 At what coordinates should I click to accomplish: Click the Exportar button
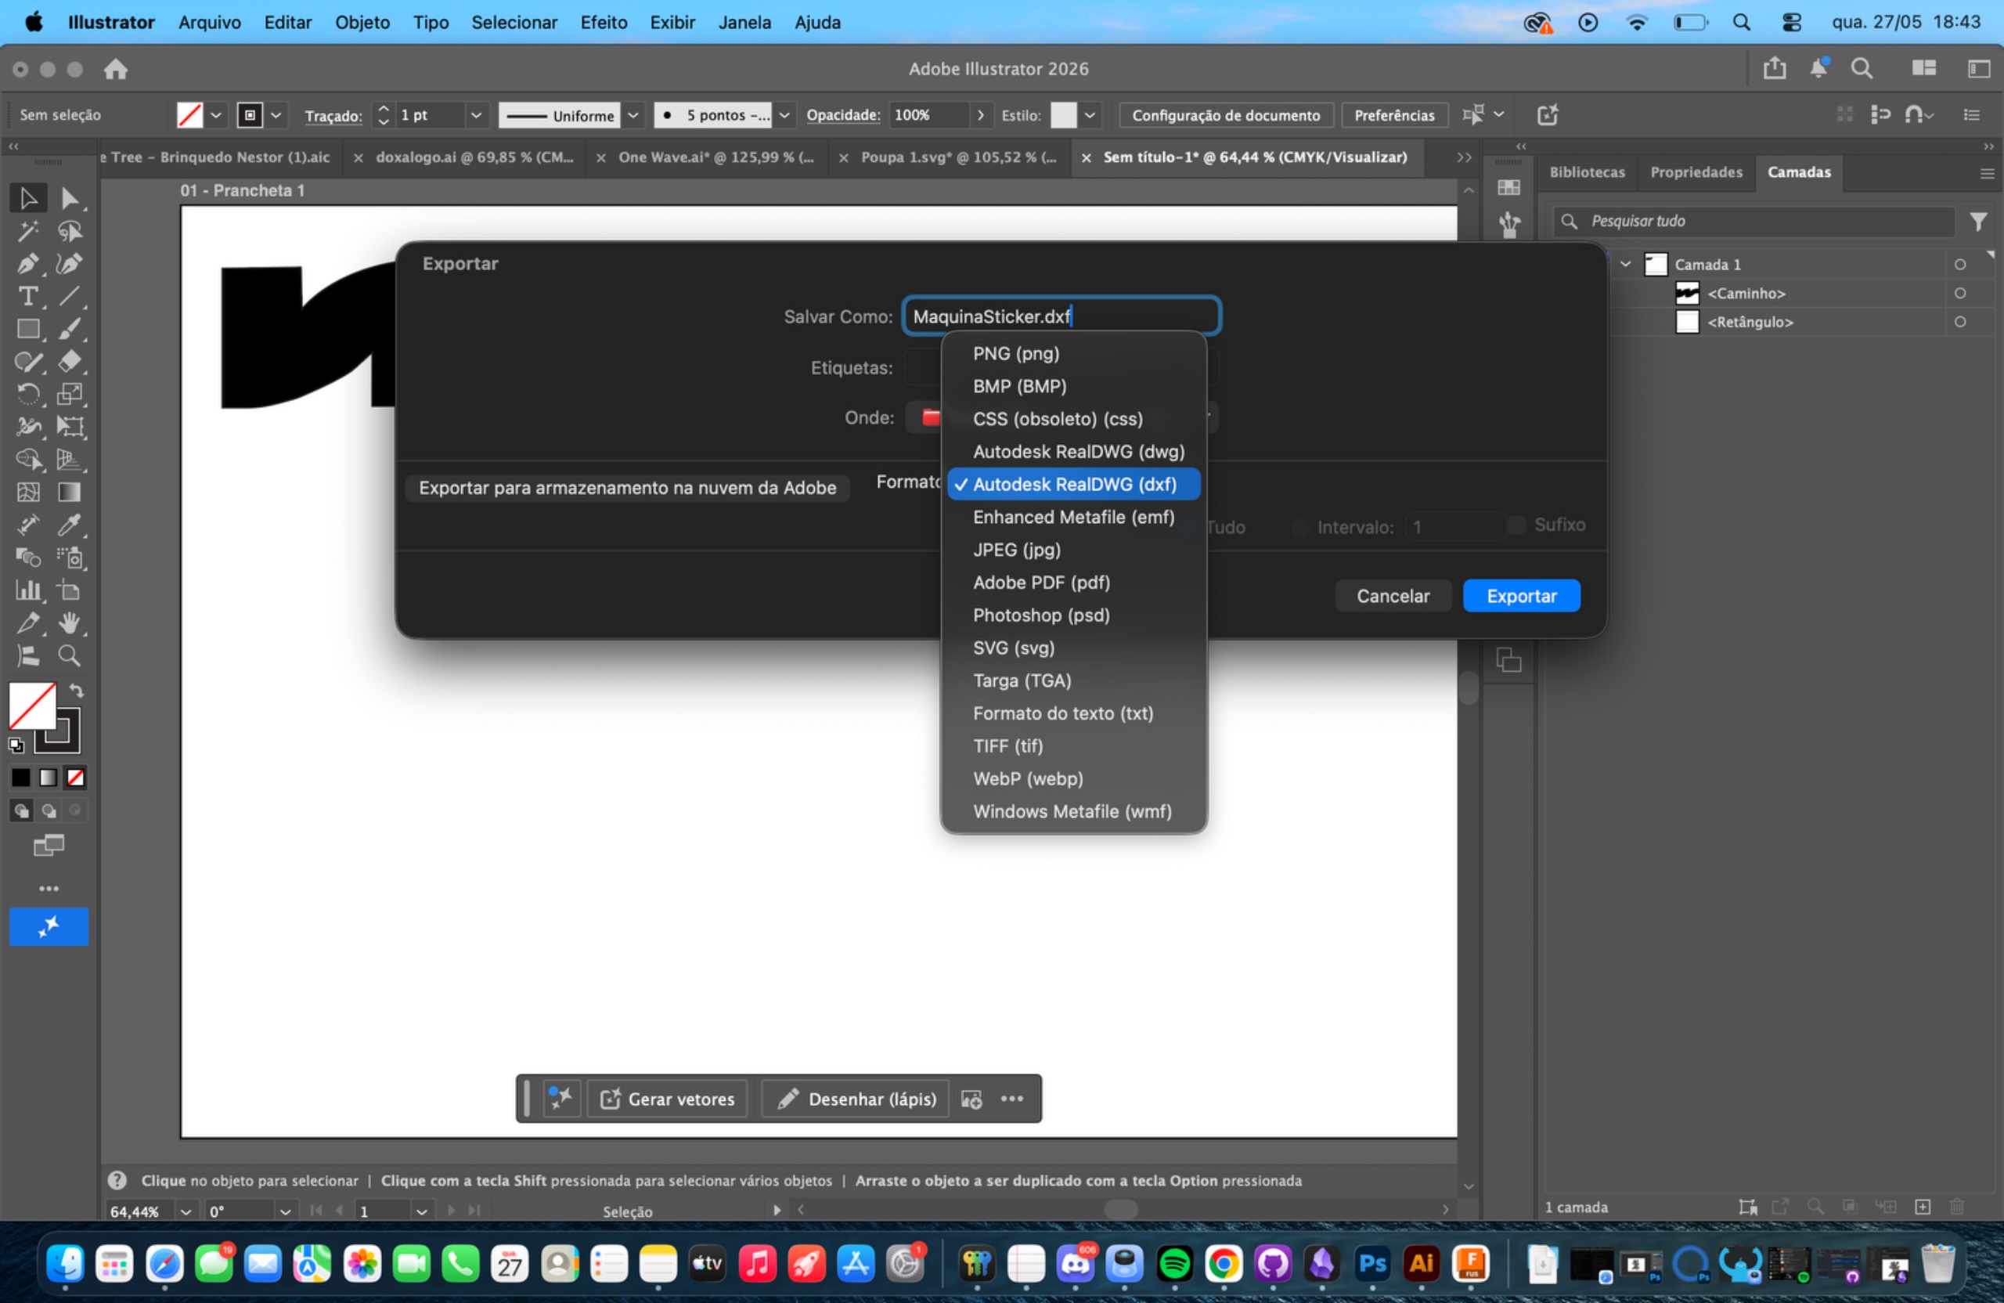1521,595
